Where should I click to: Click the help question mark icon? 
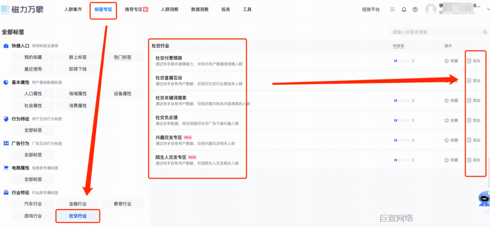pos(415,10)
